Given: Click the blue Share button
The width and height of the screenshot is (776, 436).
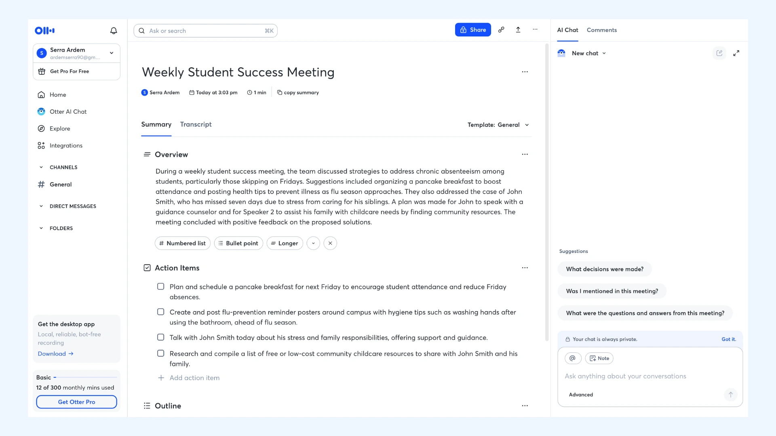Looking at the screenshot, I should pyautogui.click(x=473, y=30).
